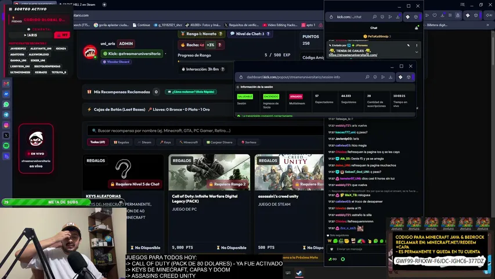Viewport: 495px width, 279px height.
Task: Select the Canjear Dinero filter tab
Action: point(219,142)
